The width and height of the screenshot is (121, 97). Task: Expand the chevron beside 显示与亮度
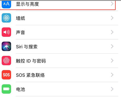coord(112,4)
